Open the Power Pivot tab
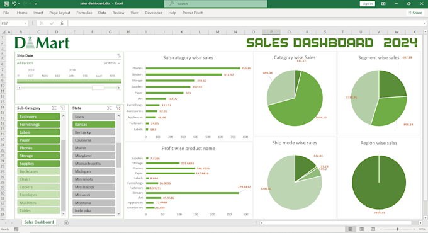 coord(193,13)
